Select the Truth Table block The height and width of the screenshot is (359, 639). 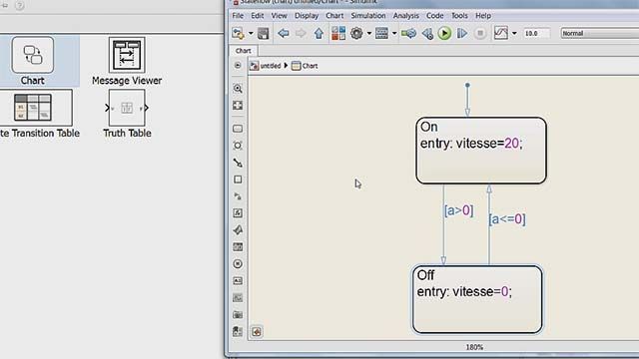(127, 114)
